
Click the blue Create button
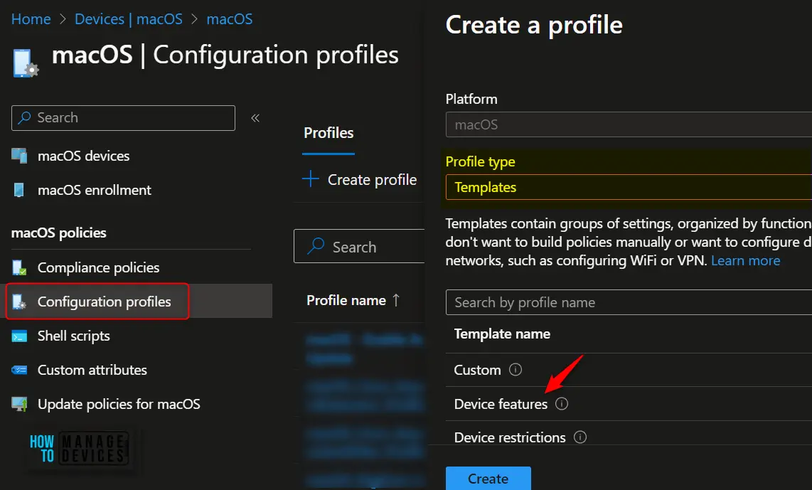coord(488,479)
